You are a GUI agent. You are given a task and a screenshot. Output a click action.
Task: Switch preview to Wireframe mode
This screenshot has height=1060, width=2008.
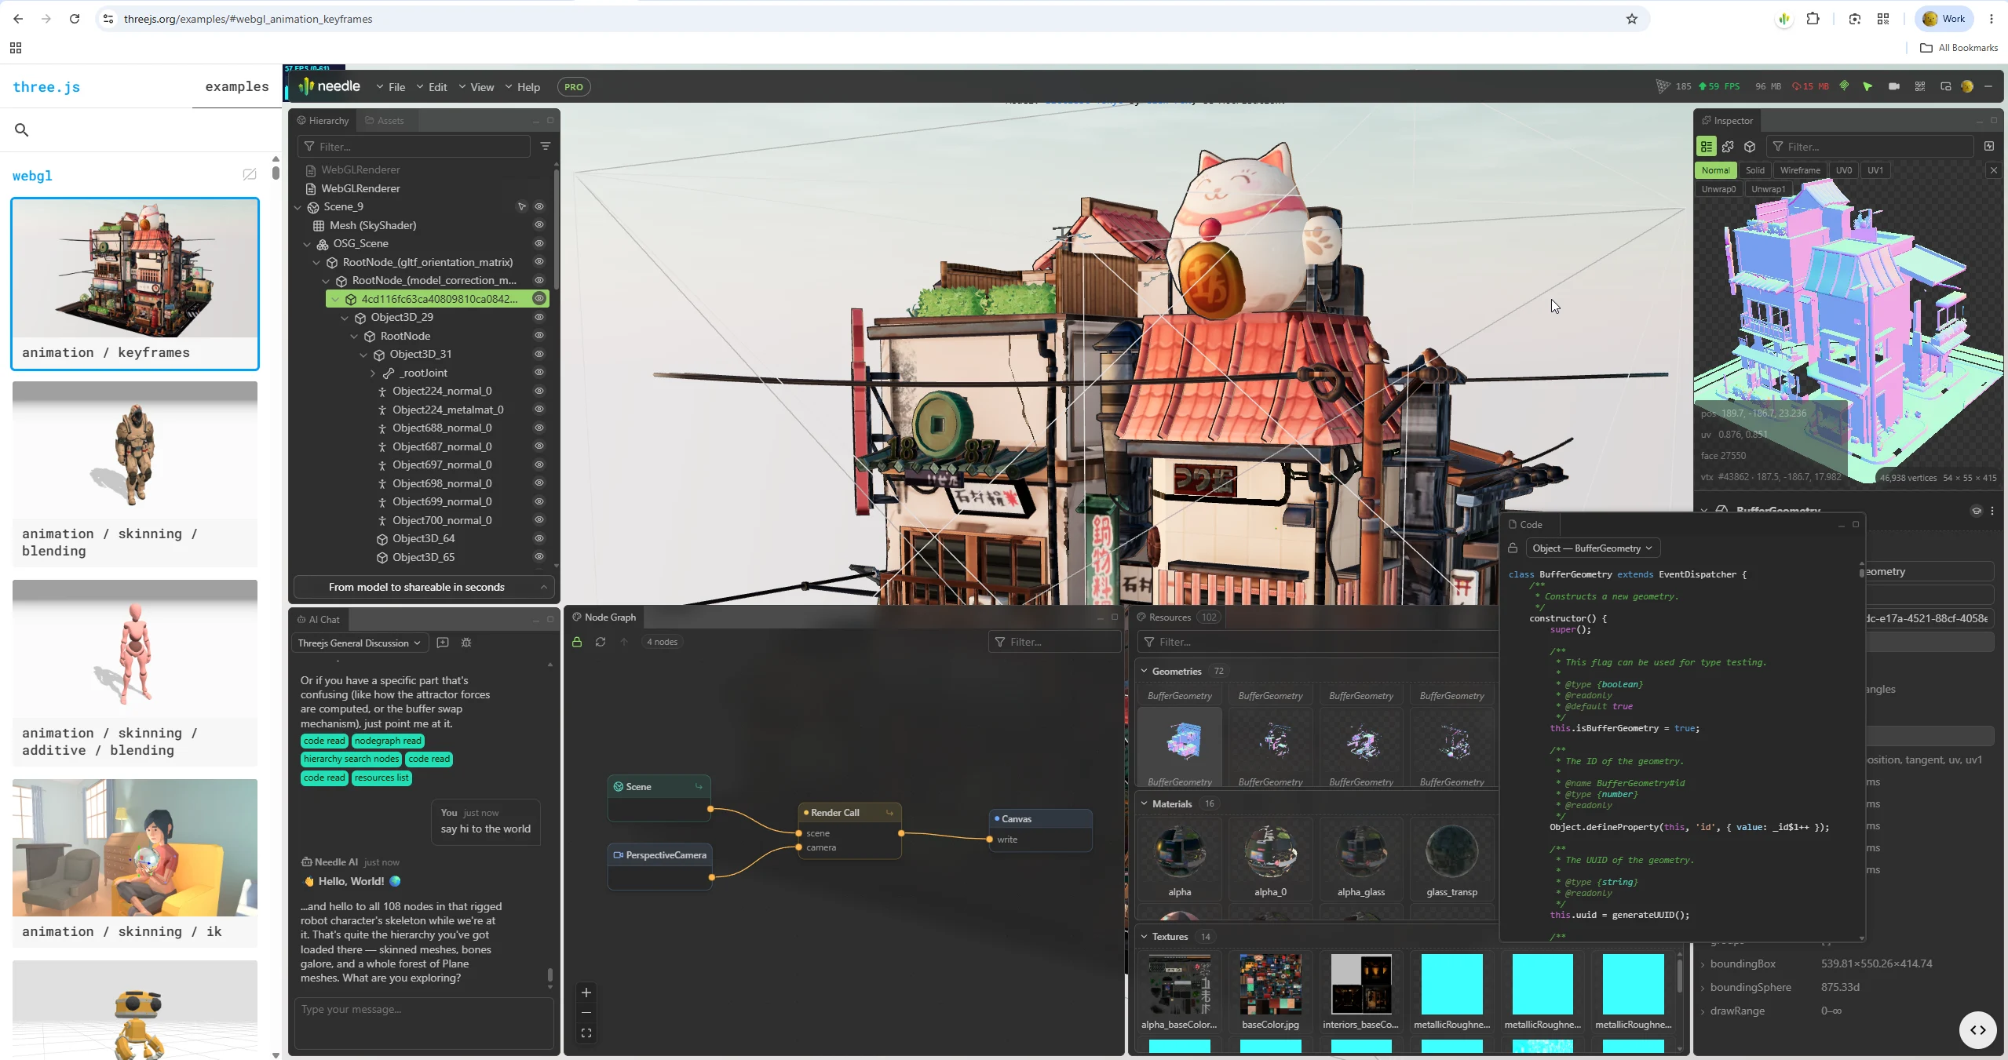point(1800,170)
